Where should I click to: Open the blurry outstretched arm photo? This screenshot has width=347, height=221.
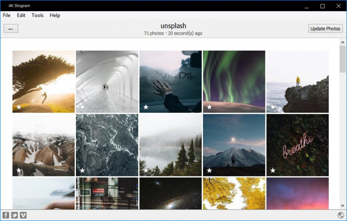pos(44,193)
